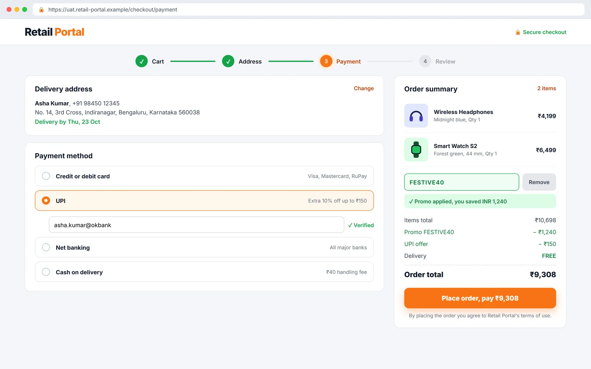The height and width of the screenshot is (369, 591).
Task: Return to the Address step label
Action: (x=250, y=62)
